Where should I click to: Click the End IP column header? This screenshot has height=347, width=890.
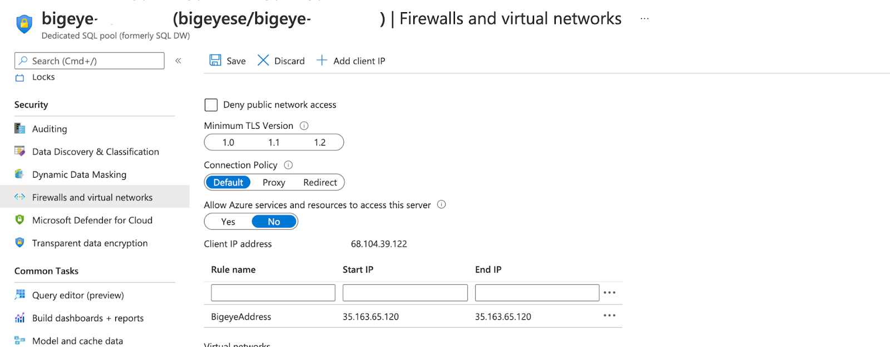(x=488, y=269)
